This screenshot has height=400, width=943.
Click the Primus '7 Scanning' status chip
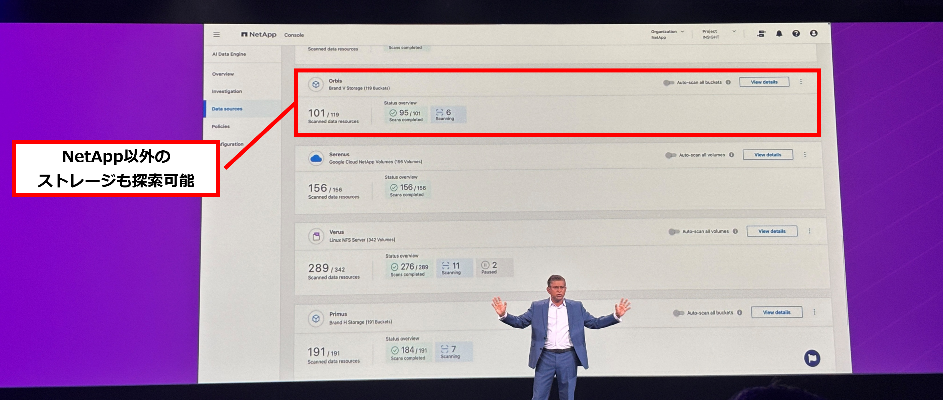click(x=453, y=352)
